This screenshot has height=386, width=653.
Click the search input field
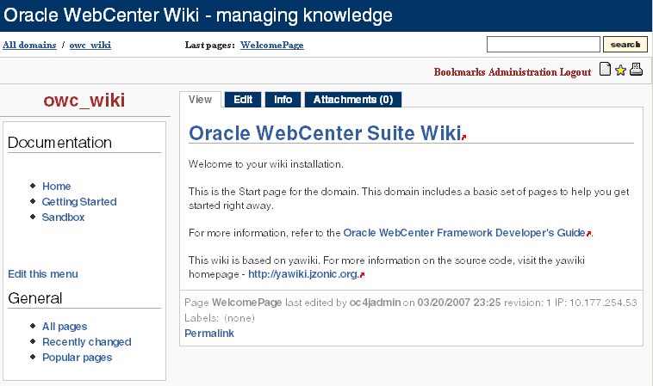(x=543, y=44)
